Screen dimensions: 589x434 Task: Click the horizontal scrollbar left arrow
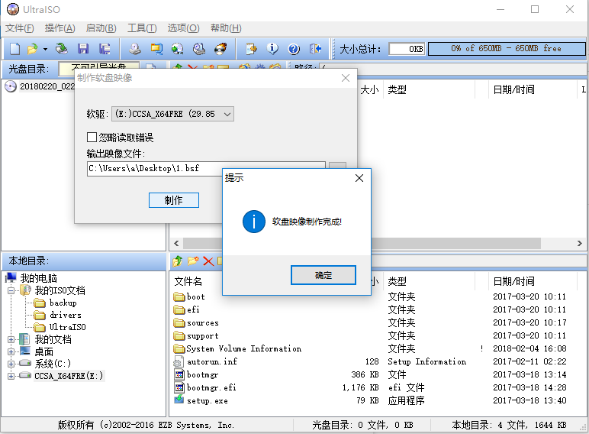click(176, 243)
